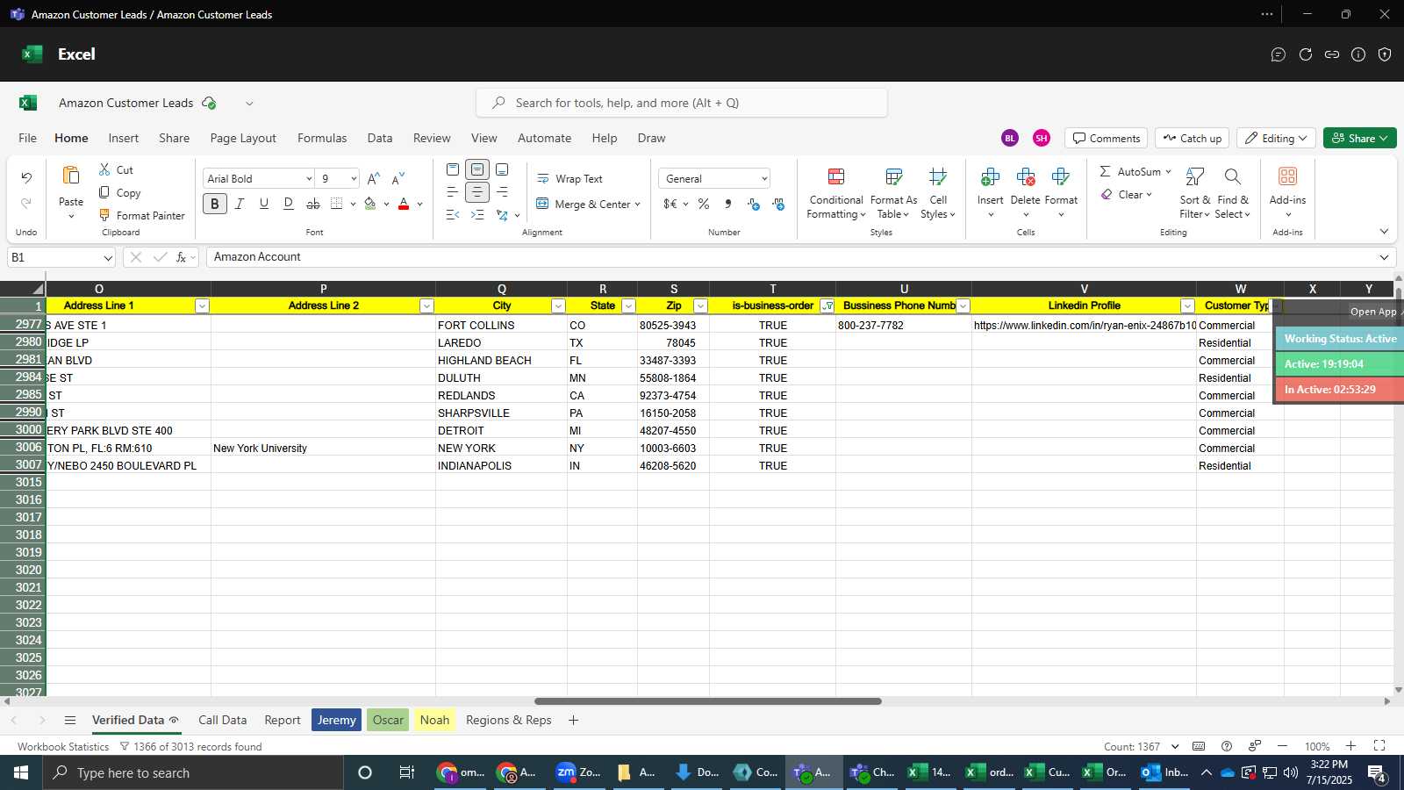Screen dimensions: 1404x790
Task: Open all sheets list icon
Action: tap(70, 720)
